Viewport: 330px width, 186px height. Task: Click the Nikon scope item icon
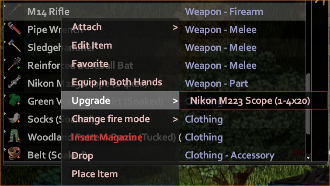[x=14, y=82]
